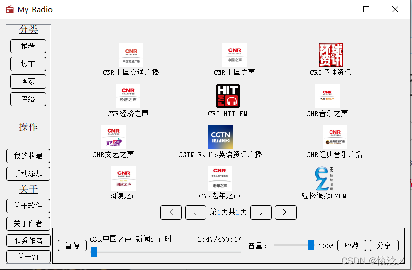The image size is (412, 270).
Task: Switch to the 城市 category
Action: (x=28, y=64)
